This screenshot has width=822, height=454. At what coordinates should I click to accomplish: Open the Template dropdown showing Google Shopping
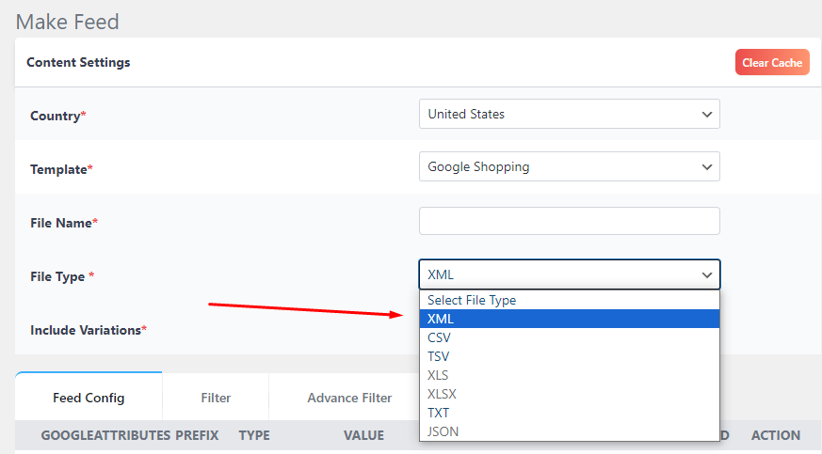[569, 166]
